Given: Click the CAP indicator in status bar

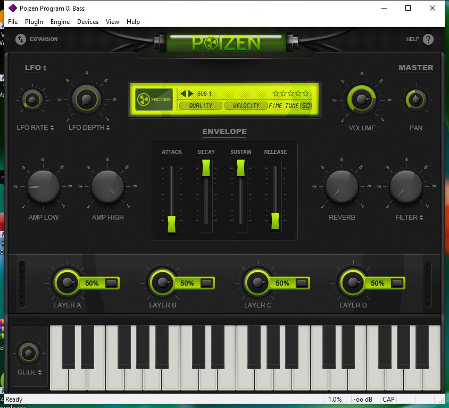Looking at the screenshot, I should pyautogui.click(x=388, y=399).
